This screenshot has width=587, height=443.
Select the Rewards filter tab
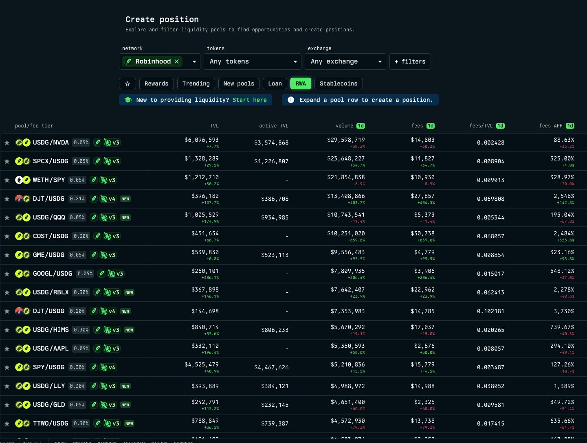(156, 83)
